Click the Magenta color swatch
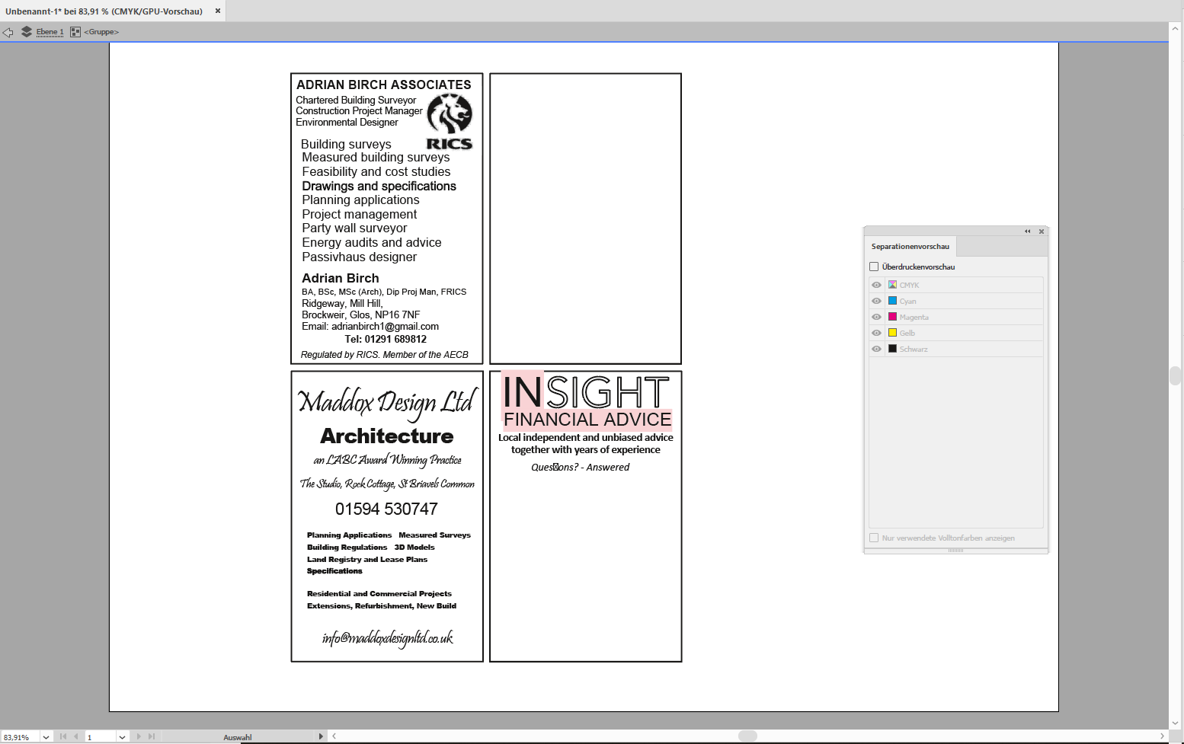Screen dimensions: 1184x744 pos(892,317)
